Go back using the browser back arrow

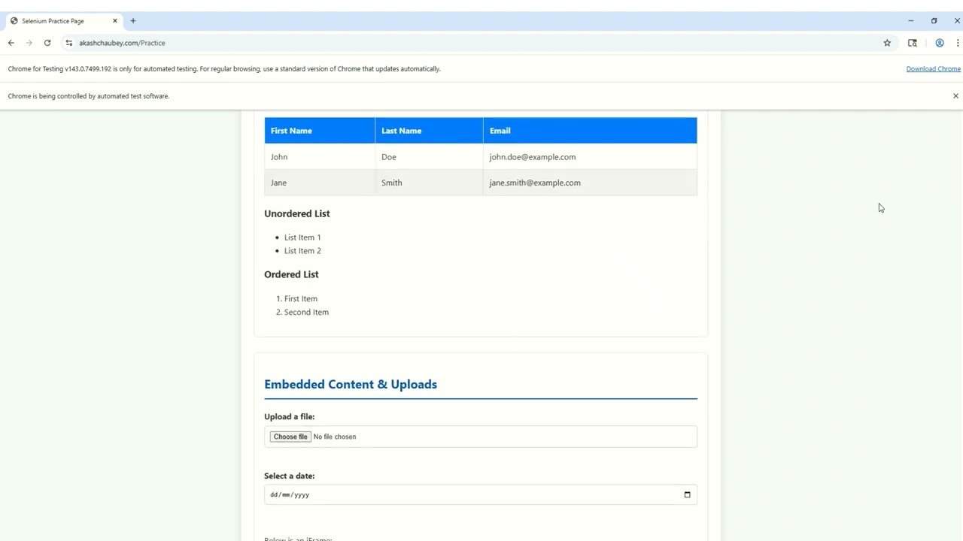point(11,43)
